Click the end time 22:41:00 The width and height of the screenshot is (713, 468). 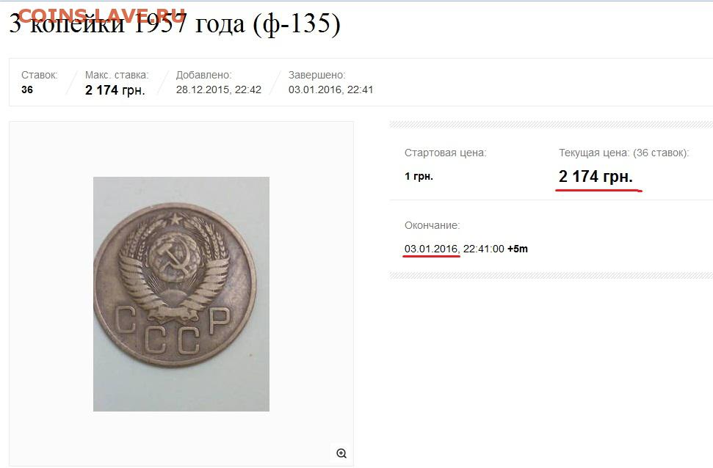click(483, 249)
